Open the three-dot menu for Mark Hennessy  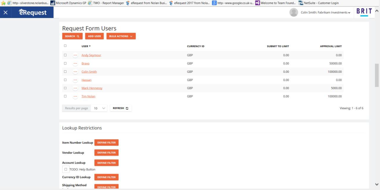click(x=75, y=88)
